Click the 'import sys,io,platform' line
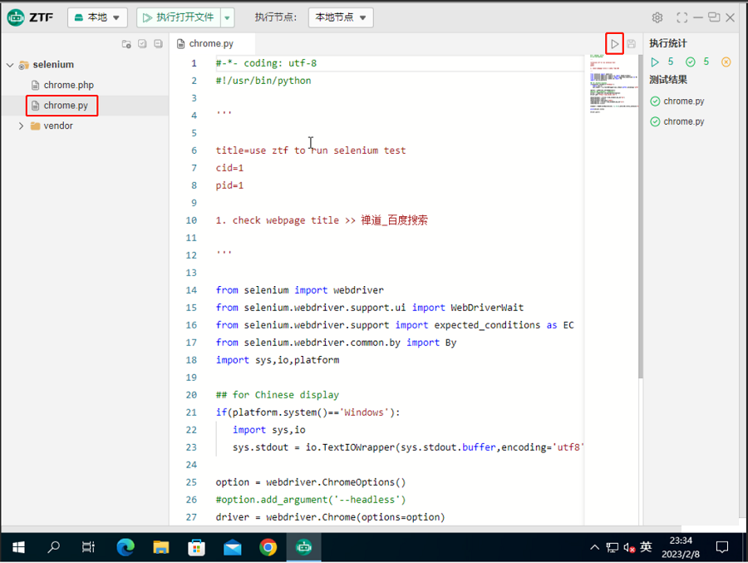 point(278,360)
